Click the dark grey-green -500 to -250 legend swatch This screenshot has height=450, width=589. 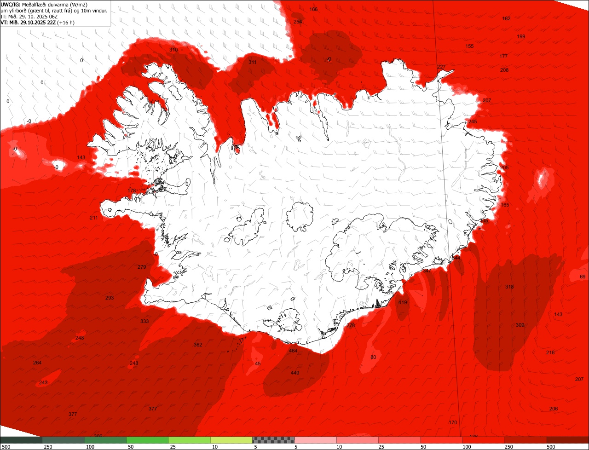coord(21,440)
